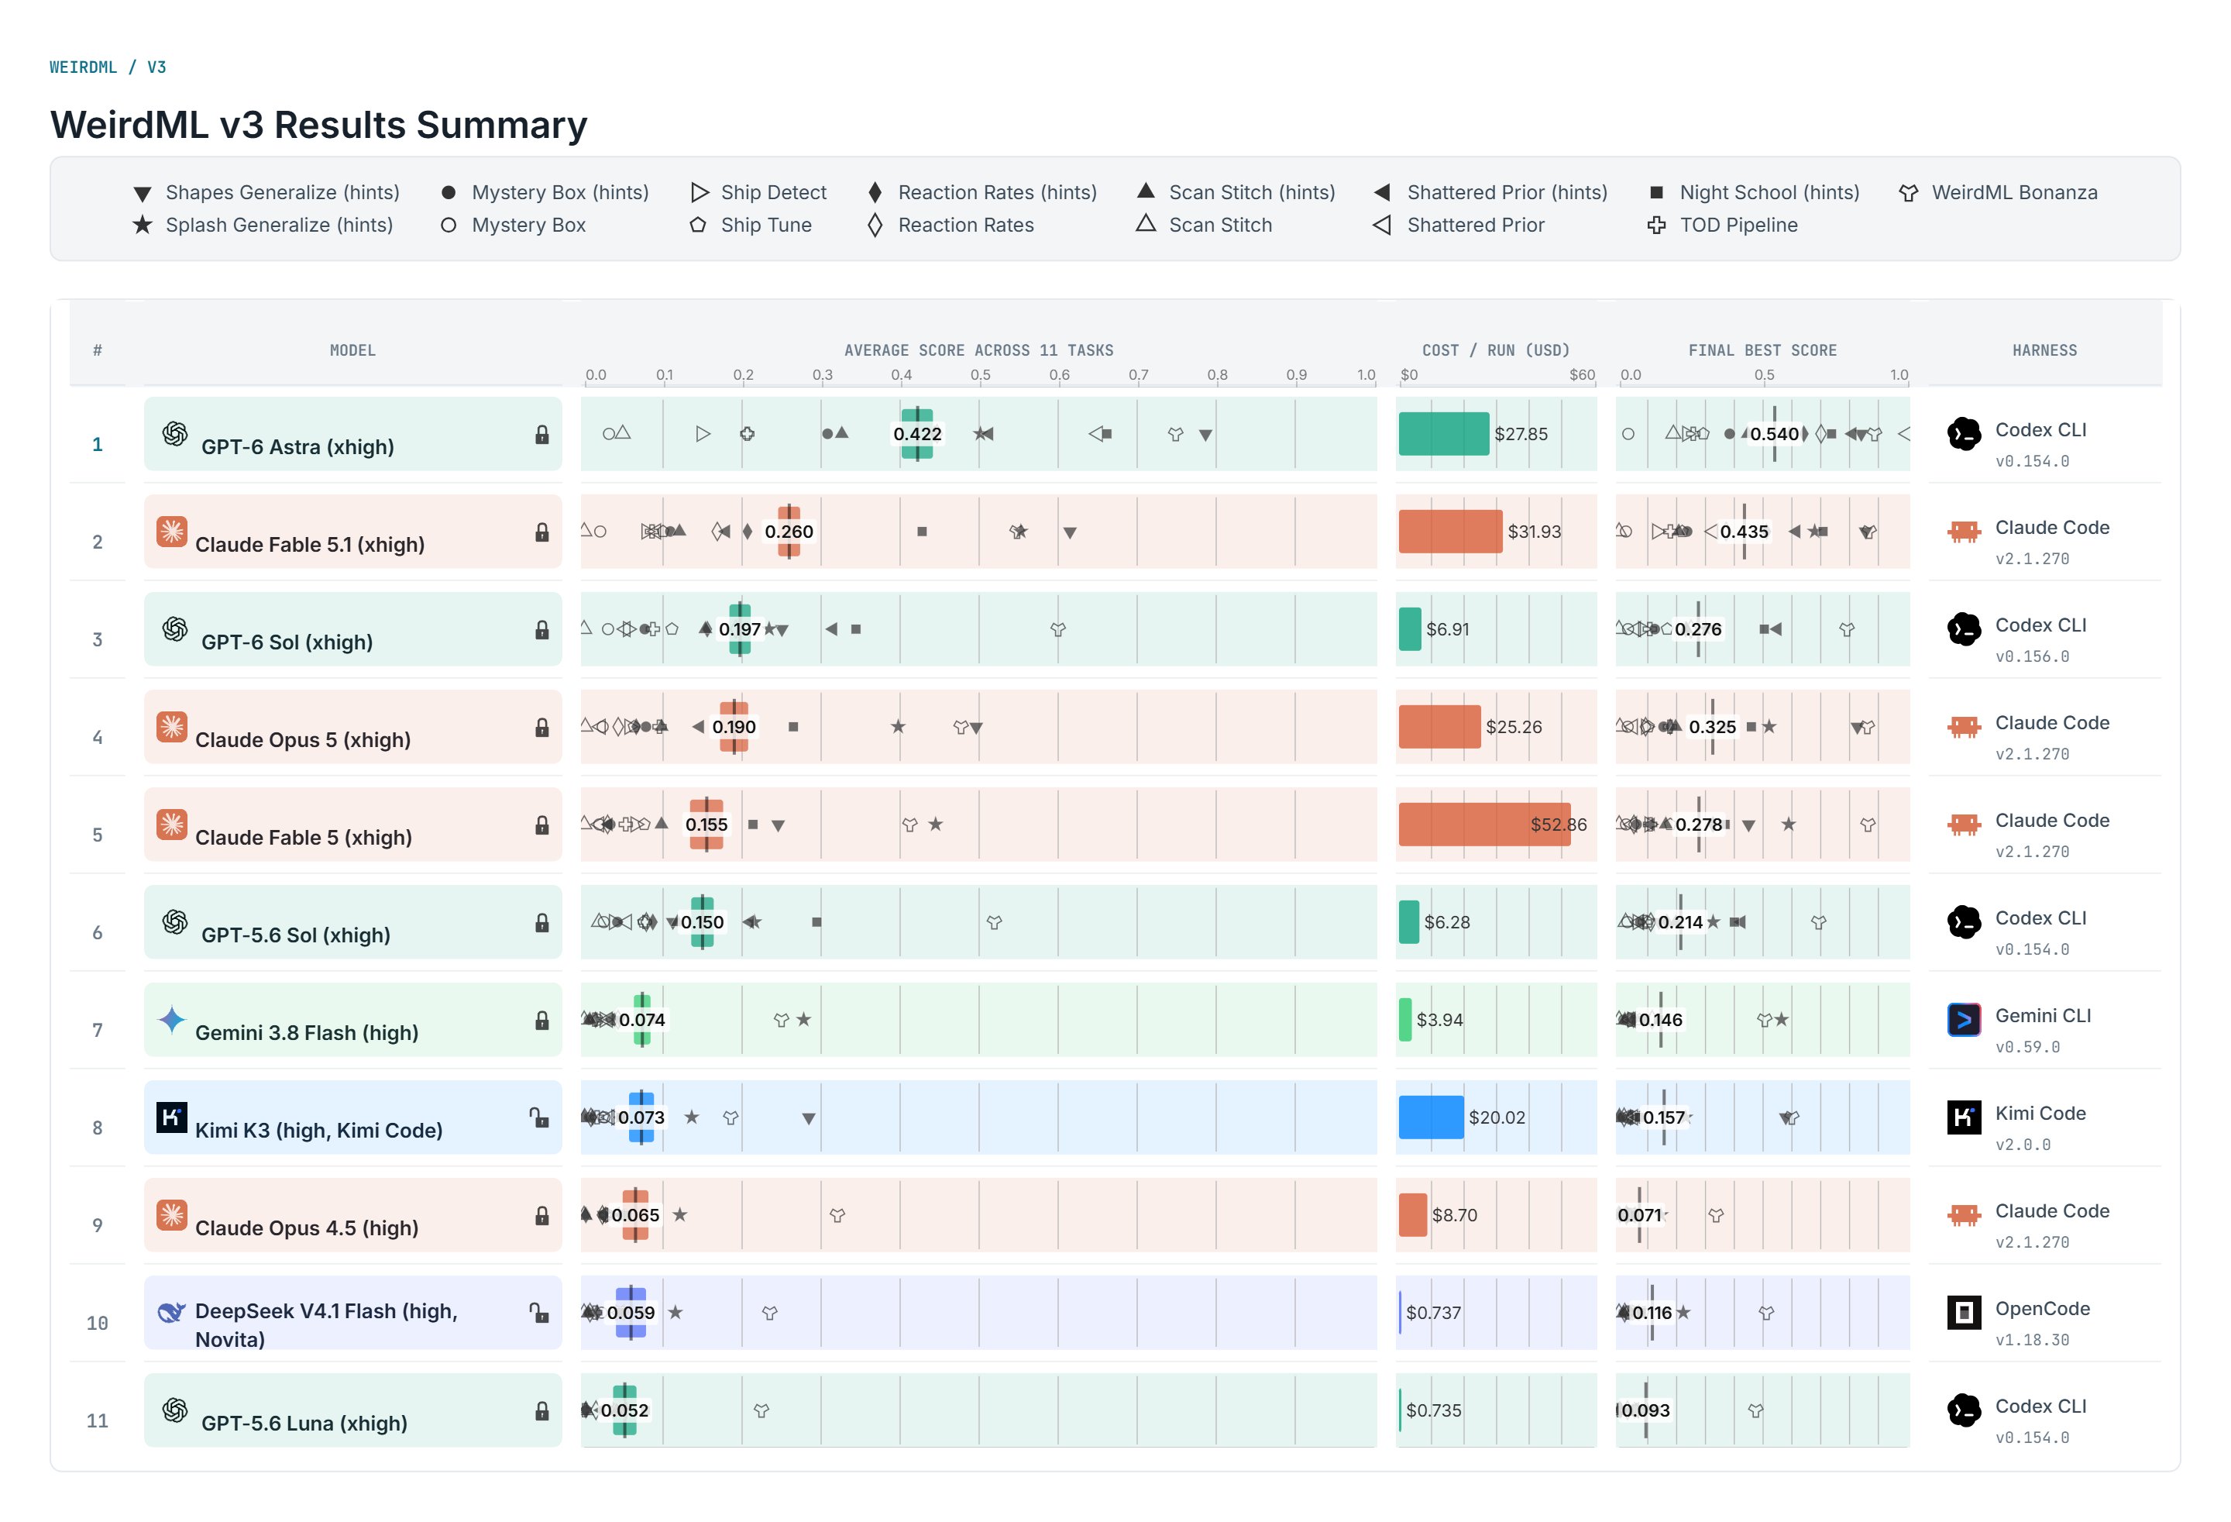Click the Kimi Code harness icon
Screen dimensions: 2231x1522
(x=1963, y=1117)
